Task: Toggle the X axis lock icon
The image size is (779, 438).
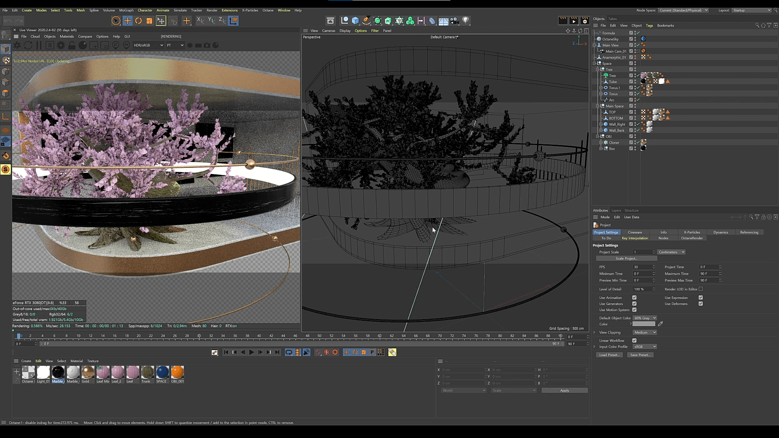Action: [200, 20]
